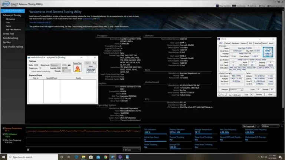The height and width of the screenshot is (160, 285).
Task: Click About in IntelBurnTest window
Action: (x=91, y=66)
